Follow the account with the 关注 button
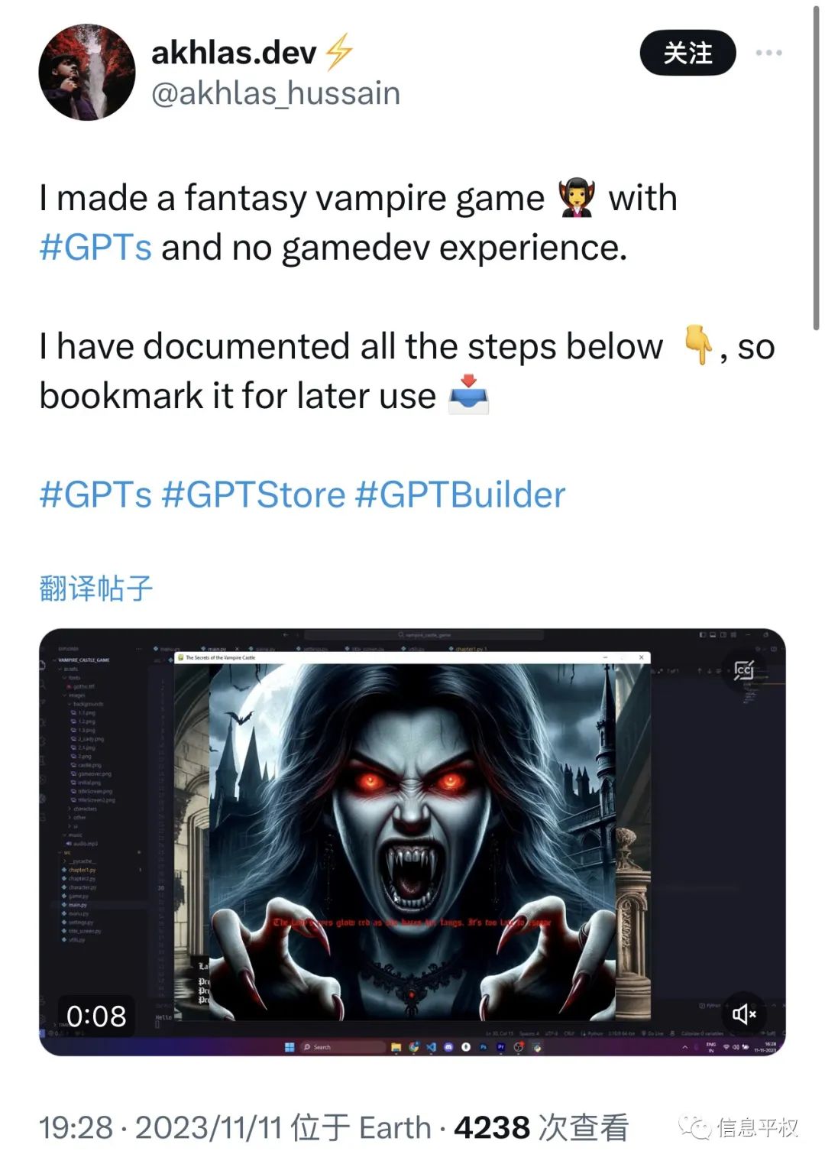 pyautogui.click(x=687, y=53)
